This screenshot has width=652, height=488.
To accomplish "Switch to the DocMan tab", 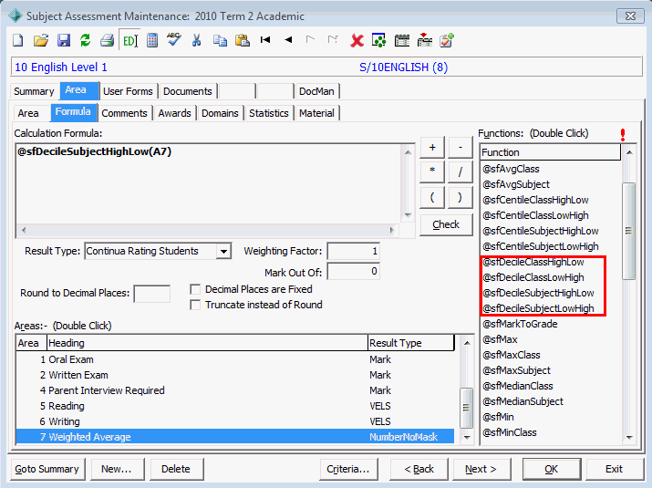I will [316, 91].
